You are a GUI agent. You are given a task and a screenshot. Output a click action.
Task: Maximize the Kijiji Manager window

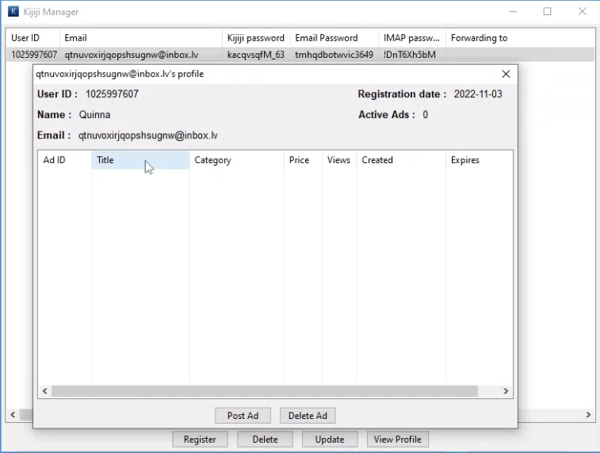547,11
